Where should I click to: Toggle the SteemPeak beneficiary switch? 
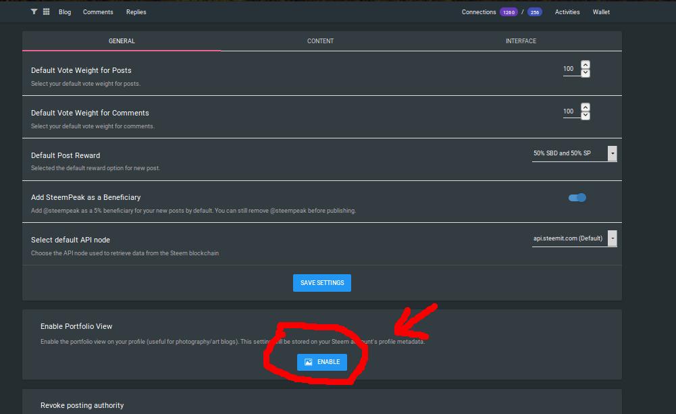click(x=577, y=197)
